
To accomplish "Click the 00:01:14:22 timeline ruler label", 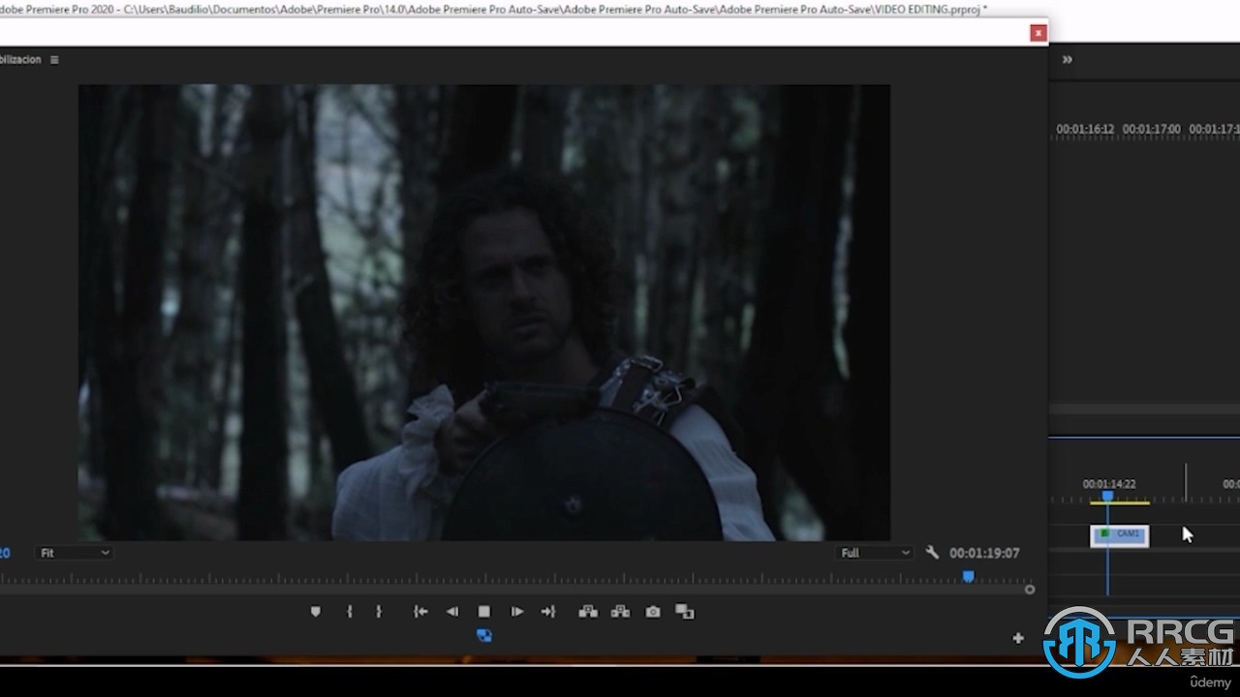I will click(1109, 484).
